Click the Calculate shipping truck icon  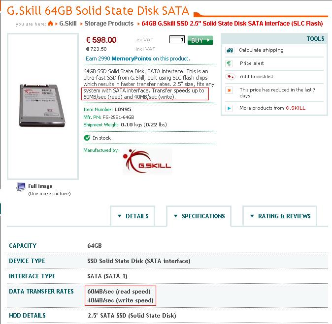(x=230, y=50)
